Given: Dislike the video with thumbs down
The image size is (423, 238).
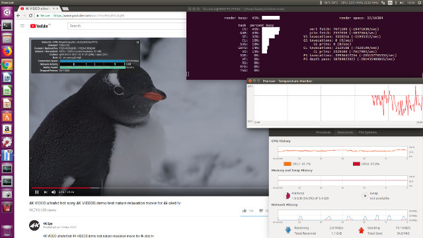Looking at the screenshot, I should coord(261,210).
